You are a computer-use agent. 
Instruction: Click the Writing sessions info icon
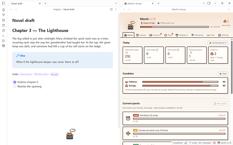tap(191, 52)
